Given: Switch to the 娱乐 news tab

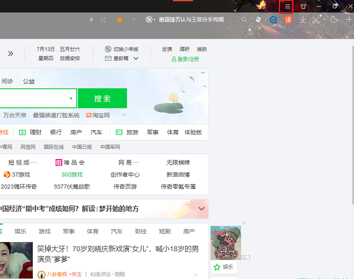Looking at the screenshot, I should [x=21, y=232].
